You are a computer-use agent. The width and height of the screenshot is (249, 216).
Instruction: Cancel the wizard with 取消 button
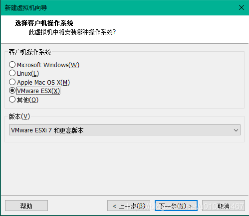(x=224, y=206)
